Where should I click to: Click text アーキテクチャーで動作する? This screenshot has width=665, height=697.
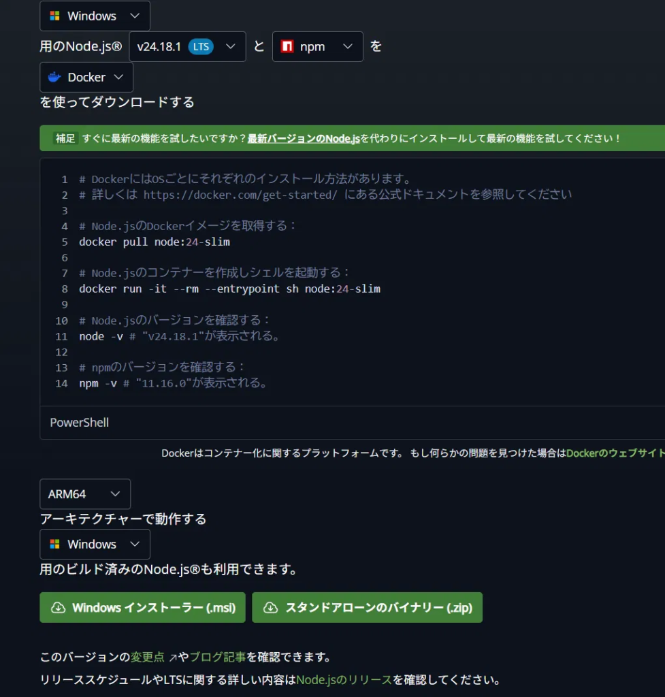123,519
